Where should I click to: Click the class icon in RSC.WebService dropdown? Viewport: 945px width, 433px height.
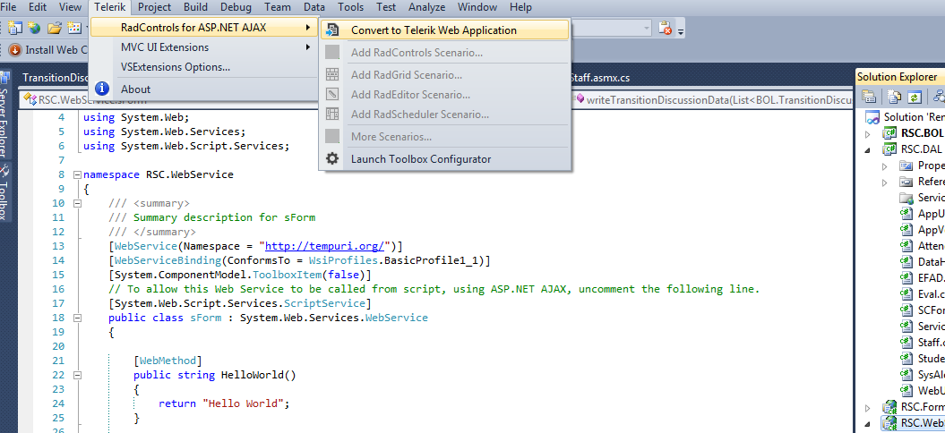[x=30, y=99]
